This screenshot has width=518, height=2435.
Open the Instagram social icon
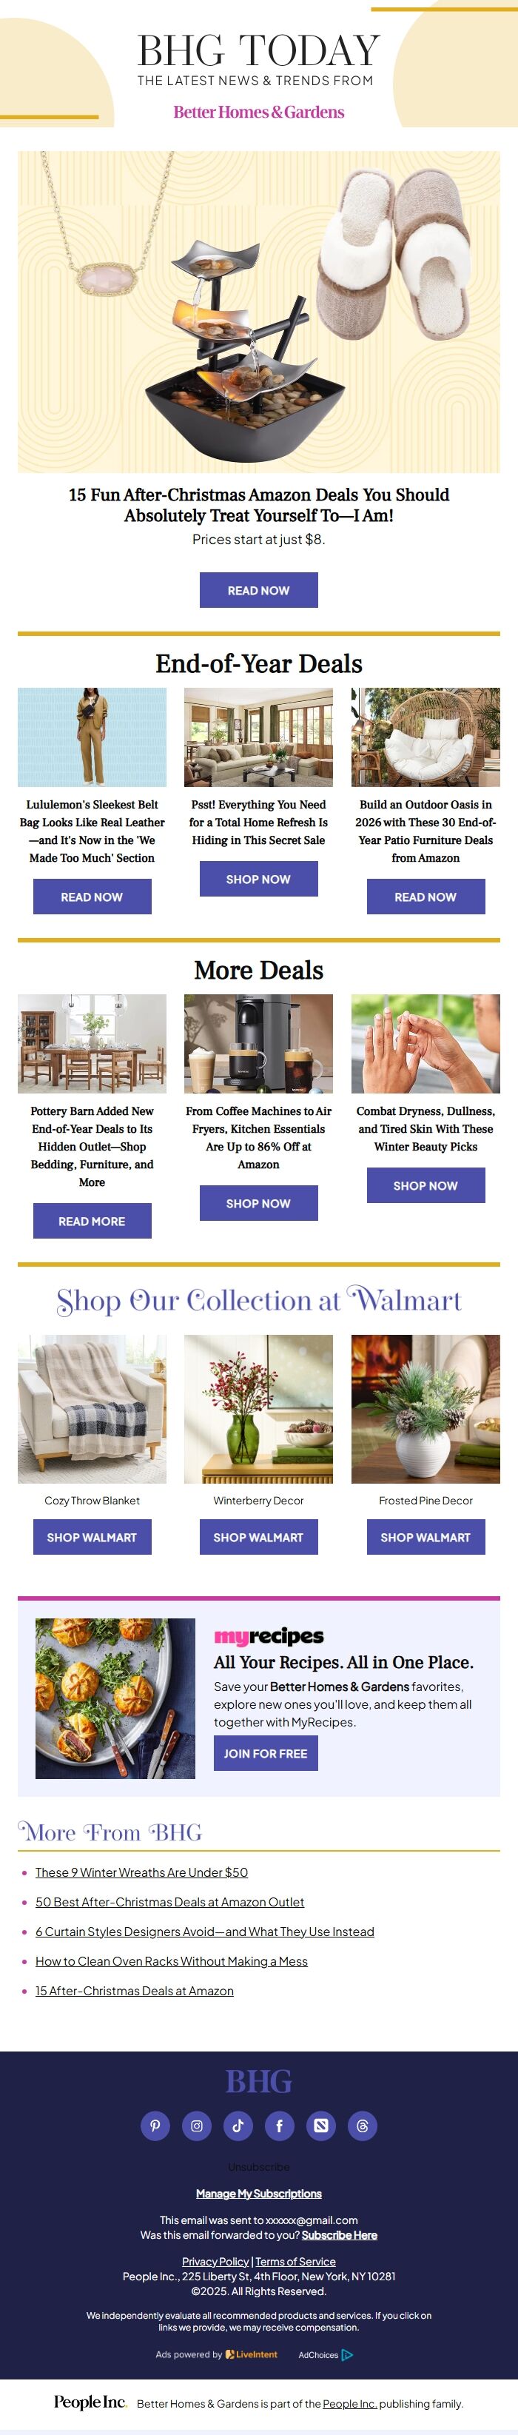[x=197, y=2125]
